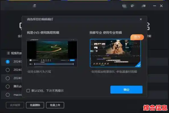This screenshot has width=169, height=113.
Task: Select the first video row's radio button
Action: click(x=8, y=61)
